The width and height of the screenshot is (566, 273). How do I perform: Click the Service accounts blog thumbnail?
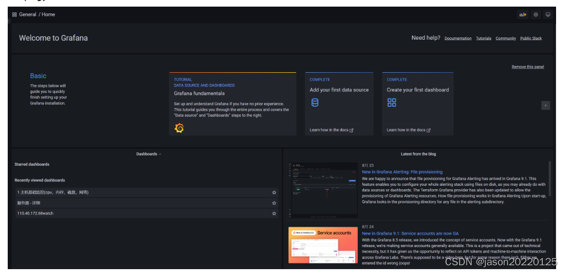(323, 245)
